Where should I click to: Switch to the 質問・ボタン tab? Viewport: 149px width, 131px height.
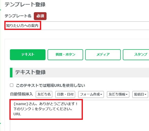65,55
